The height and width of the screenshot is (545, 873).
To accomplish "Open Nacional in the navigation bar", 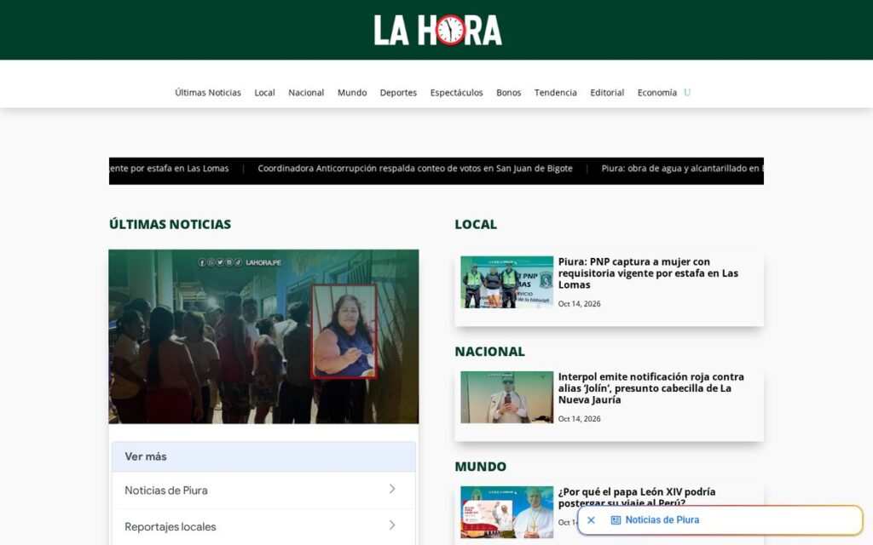I will [306, 92].
